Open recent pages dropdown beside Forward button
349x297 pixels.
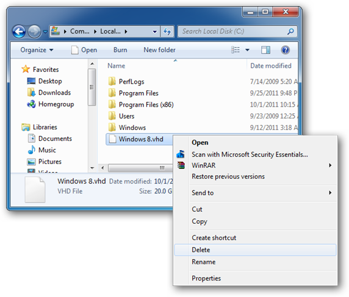pos(45,32)
